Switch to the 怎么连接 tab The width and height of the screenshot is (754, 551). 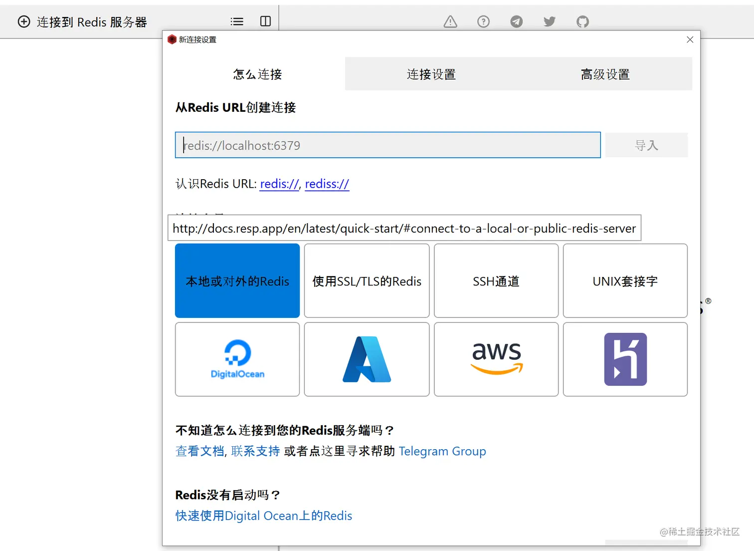(258, 74)
